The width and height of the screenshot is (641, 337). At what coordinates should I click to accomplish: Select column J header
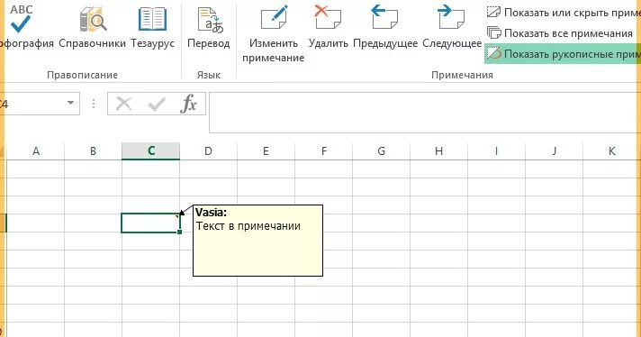point(555,151)
